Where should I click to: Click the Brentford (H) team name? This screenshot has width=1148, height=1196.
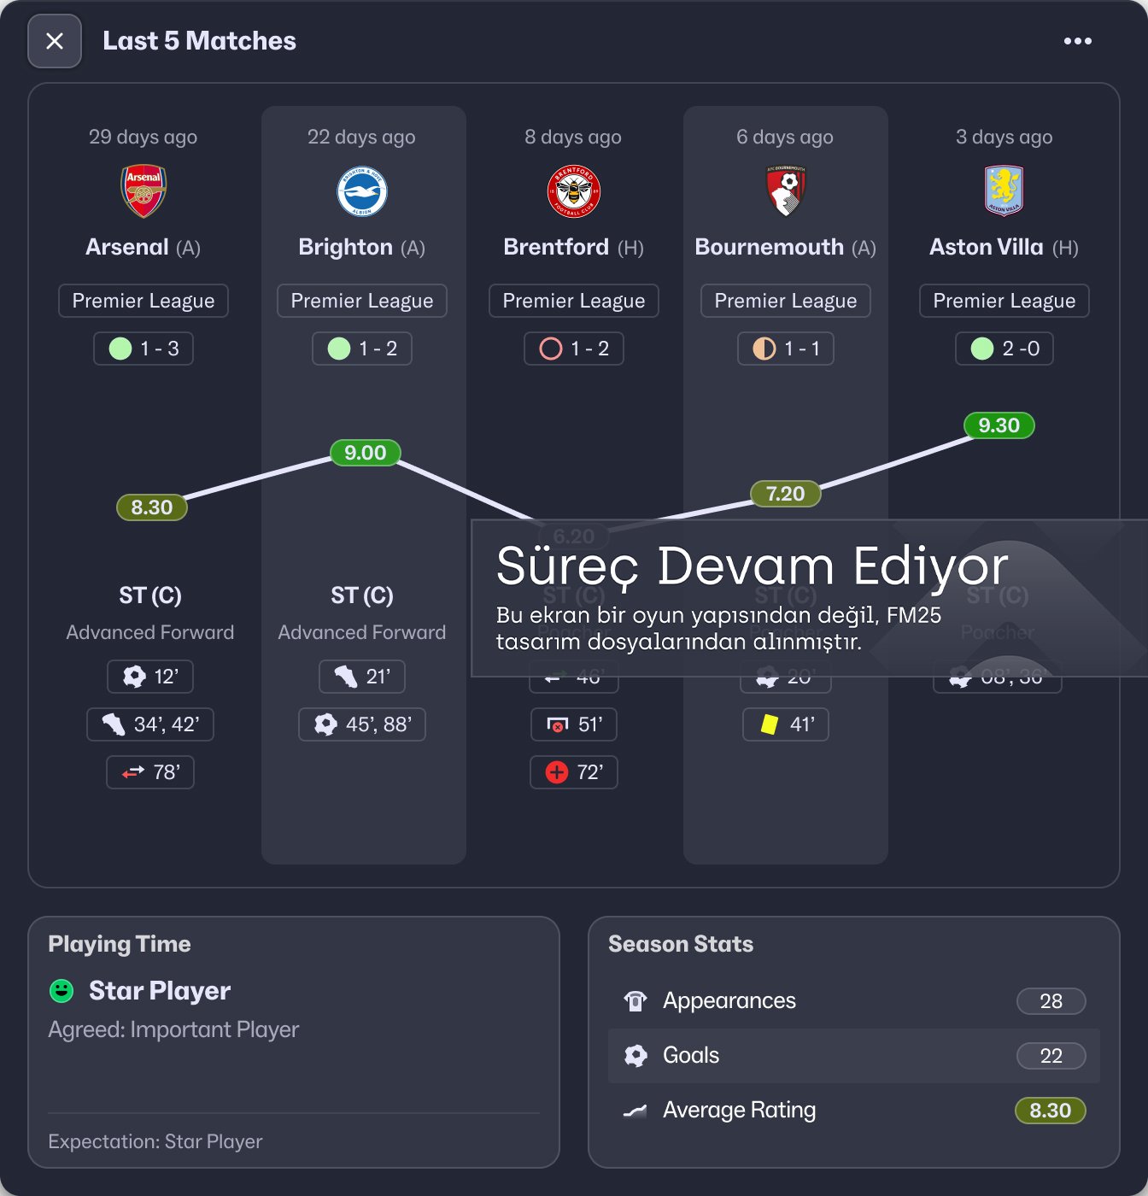point(574,247)
